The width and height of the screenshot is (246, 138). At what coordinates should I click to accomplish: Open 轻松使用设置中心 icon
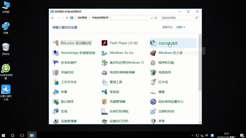tap(153, 102)
